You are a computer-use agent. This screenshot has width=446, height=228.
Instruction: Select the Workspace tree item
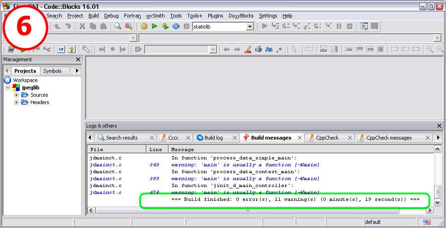tap(25, 80)
